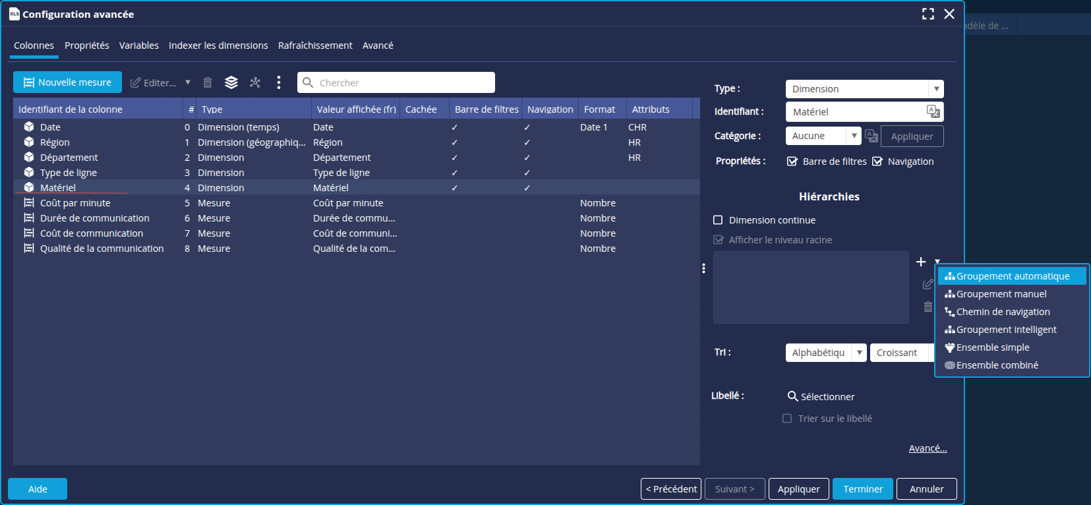Enable the Dimension continue checkbox

(x=718, y=220)
